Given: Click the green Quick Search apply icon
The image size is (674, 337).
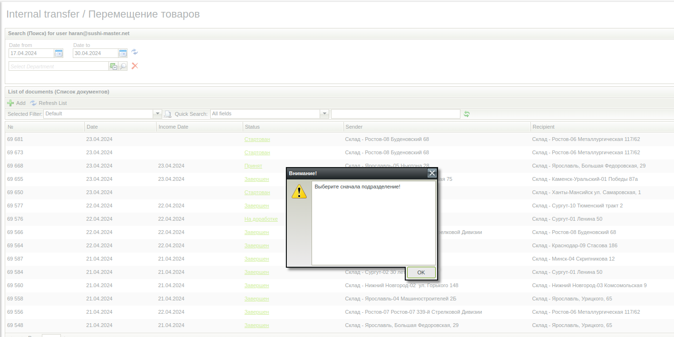Looking at the screenshot, I should (x=467, y=114).
